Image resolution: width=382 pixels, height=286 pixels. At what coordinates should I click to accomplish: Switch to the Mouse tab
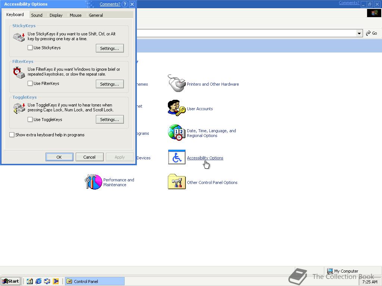(75, 15)
